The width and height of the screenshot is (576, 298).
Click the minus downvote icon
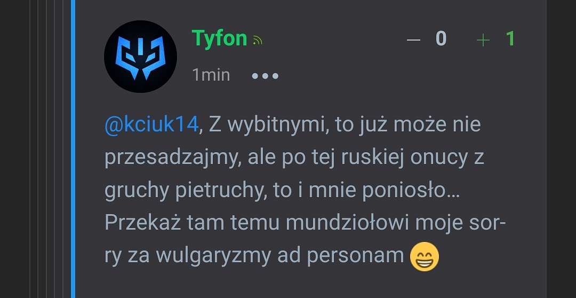coord(413,40)
